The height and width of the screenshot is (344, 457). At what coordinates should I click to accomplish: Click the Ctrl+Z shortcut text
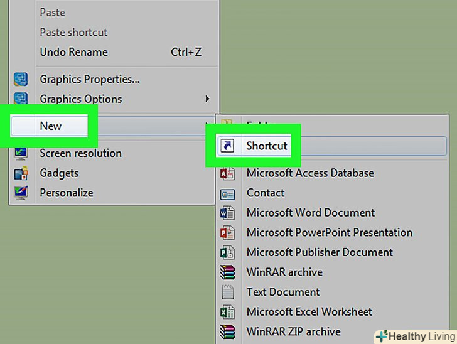tap(186, 52)
